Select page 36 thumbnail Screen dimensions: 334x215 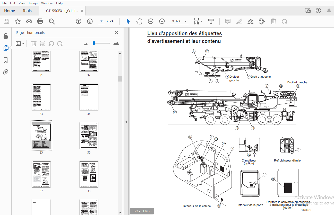pos(89,136)
